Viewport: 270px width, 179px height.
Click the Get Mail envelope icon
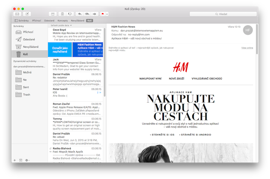pos(17,14)
